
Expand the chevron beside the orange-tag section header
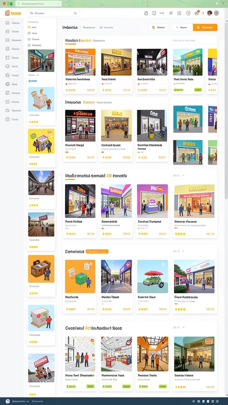point(183,251)
